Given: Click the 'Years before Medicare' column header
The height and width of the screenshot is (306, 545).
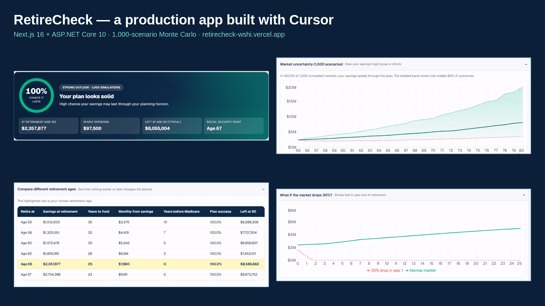Looking at the screenshot, I should tap(182, 211).
